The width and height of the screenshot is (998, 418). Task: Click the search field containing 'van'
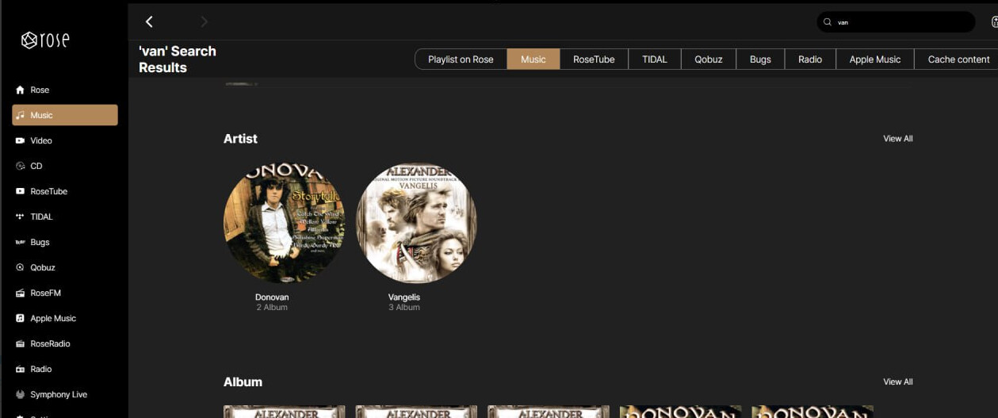pos(902,22)
